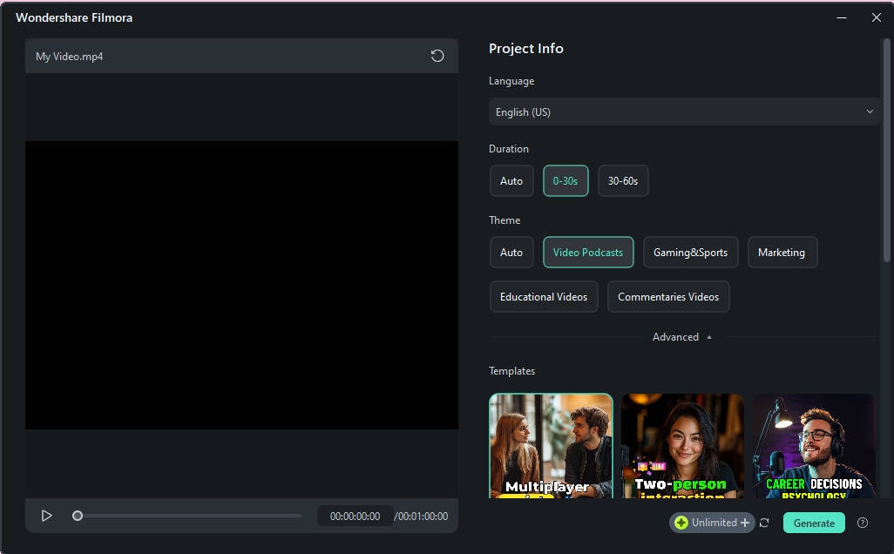Click the Templates section label
The height and width of the screenshot is (554, 894).
(x=512, y=371)
